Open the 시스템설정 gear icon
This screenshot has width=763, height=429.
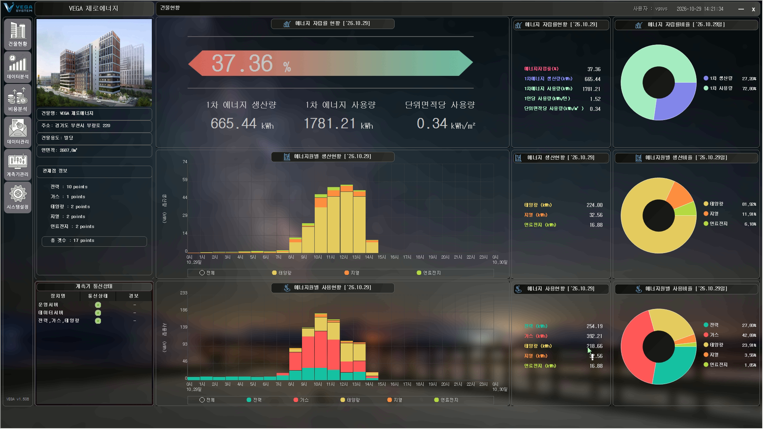pos(17,197)
